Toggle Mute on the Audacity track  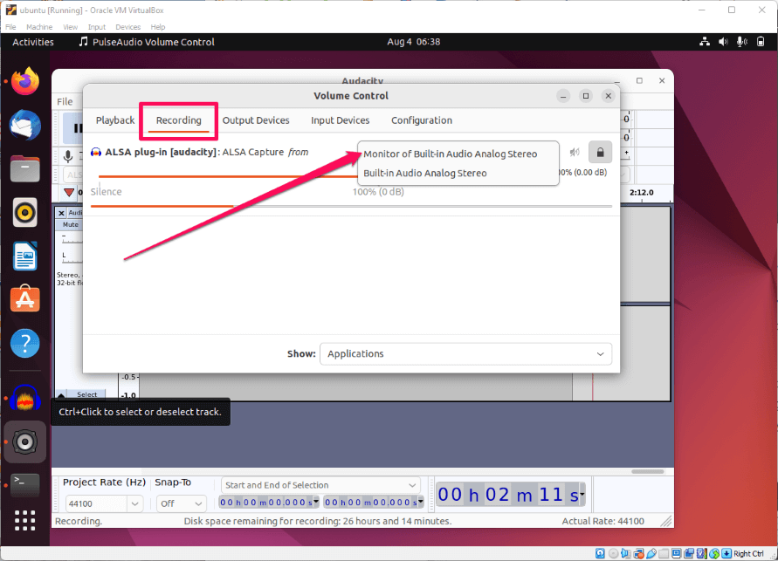pyautogui.click(x=70, y=224)
